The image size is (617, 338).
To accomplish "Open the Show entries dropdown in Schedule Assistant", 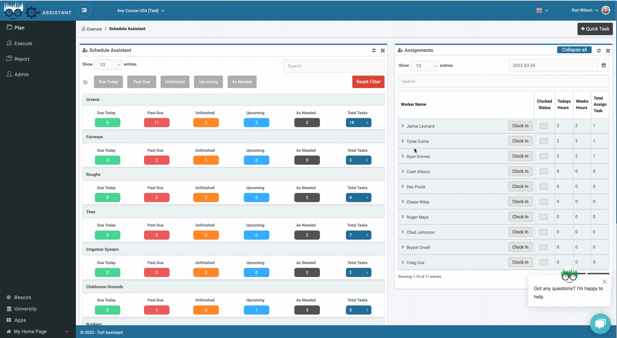I will [x=108, y=64].
